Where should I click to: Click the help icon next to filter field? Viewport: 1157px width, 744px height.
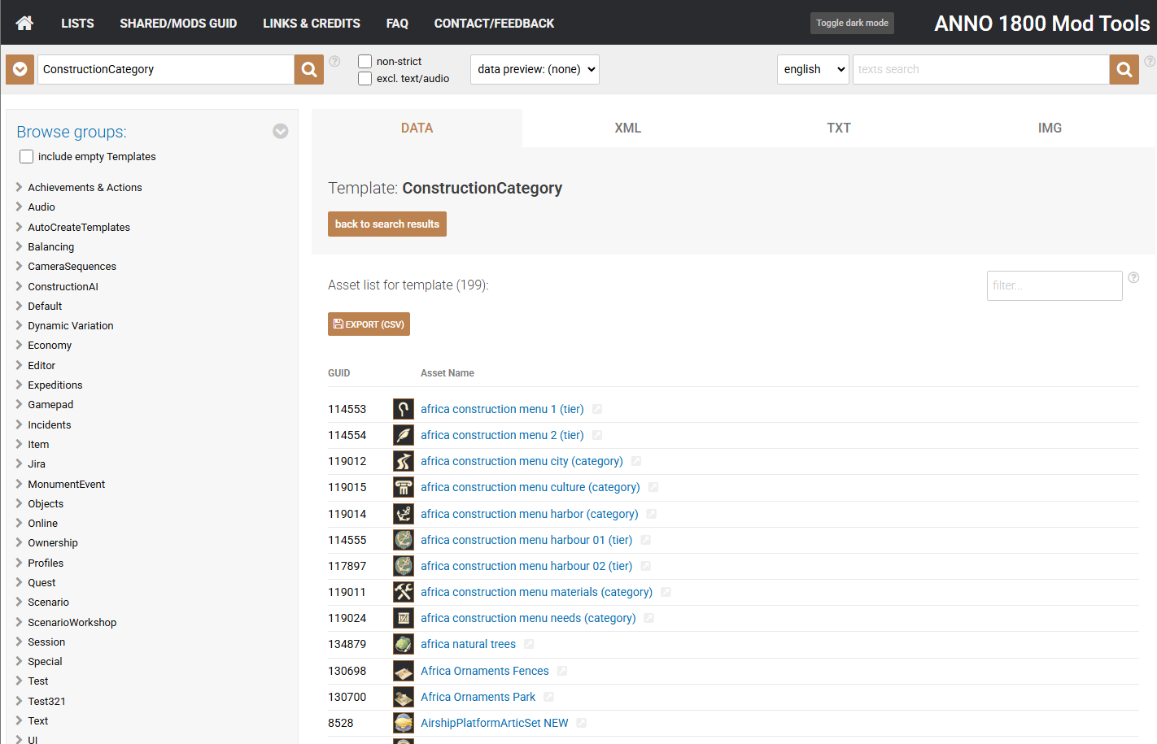(x=1133, y=278)
